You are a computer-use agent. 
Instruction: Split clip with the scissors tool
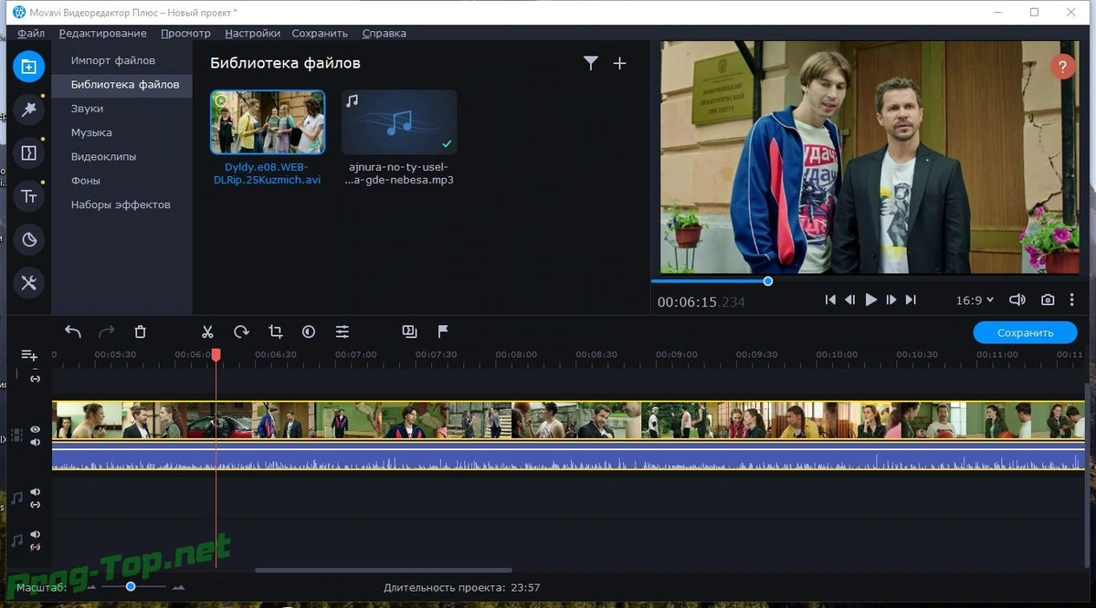tap(208, 331)
